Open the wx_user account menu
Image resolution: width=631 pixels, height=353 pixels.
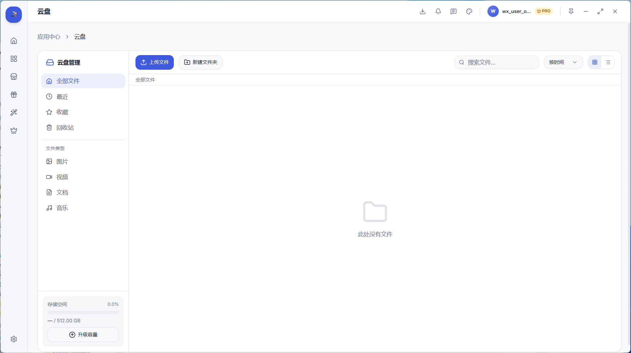click(516, 11)
